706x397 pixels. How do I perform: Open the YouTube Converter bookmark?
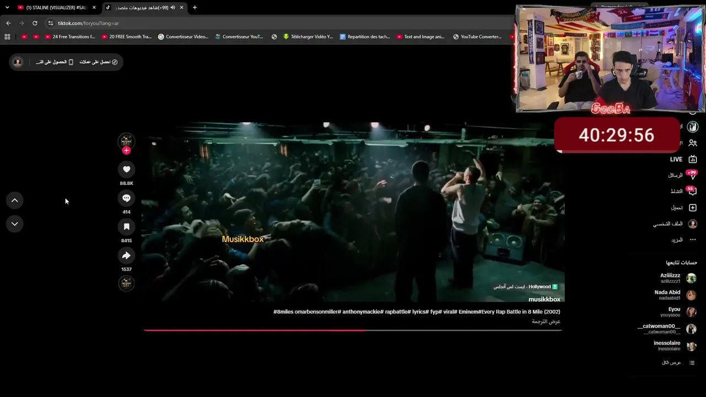[477, 37]
